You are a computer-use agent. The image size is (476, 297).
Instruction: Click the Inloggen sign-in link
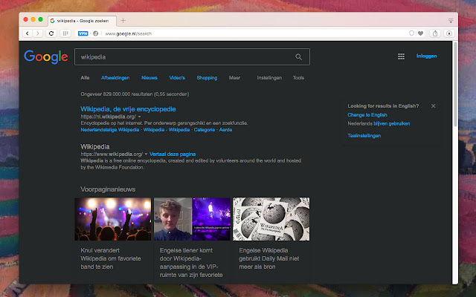click(426, 56)
